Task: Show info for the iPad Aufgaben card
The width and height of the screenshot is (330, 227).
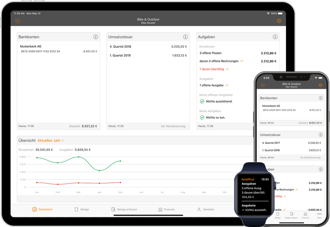Action: (x=275, y=37)
